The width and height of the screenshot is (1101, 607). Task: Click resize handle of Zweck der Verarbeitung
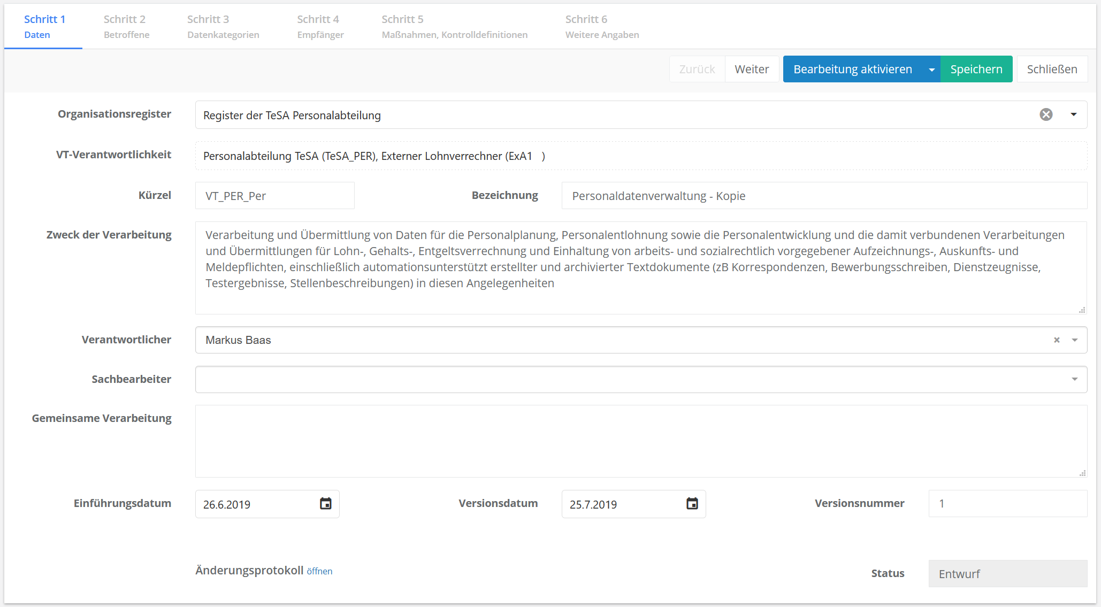1082,310
